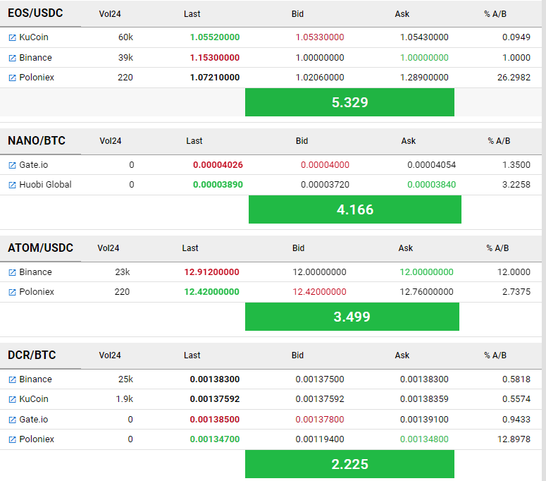546x481 pixels.
Task: Select volume 23k in Binance row
Action: pos(122,272)
